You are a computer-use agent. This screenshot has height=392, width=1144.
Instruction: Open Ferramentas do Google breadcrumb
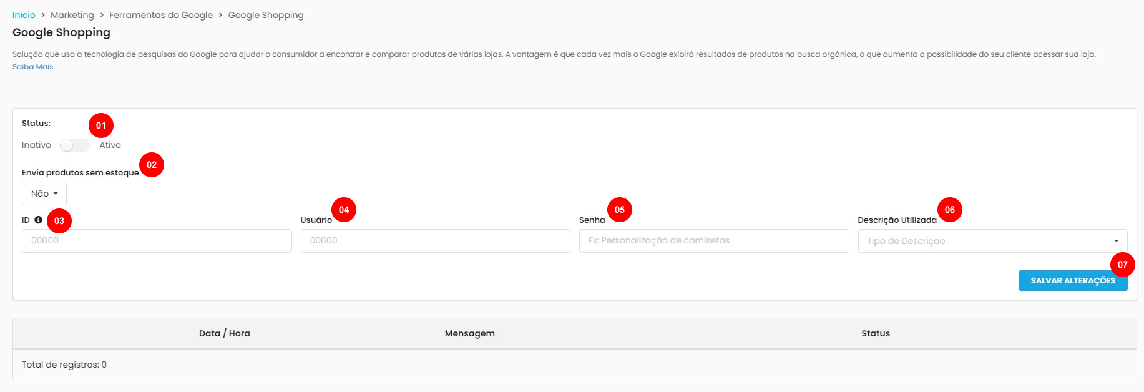[161, 15]
